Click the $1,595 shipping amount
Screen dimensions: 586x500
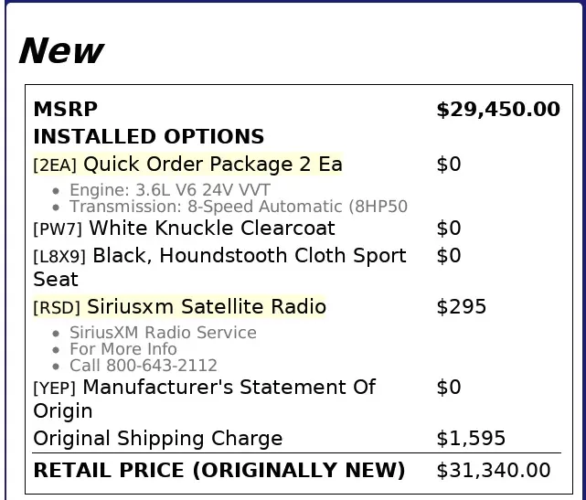[471, 439]
